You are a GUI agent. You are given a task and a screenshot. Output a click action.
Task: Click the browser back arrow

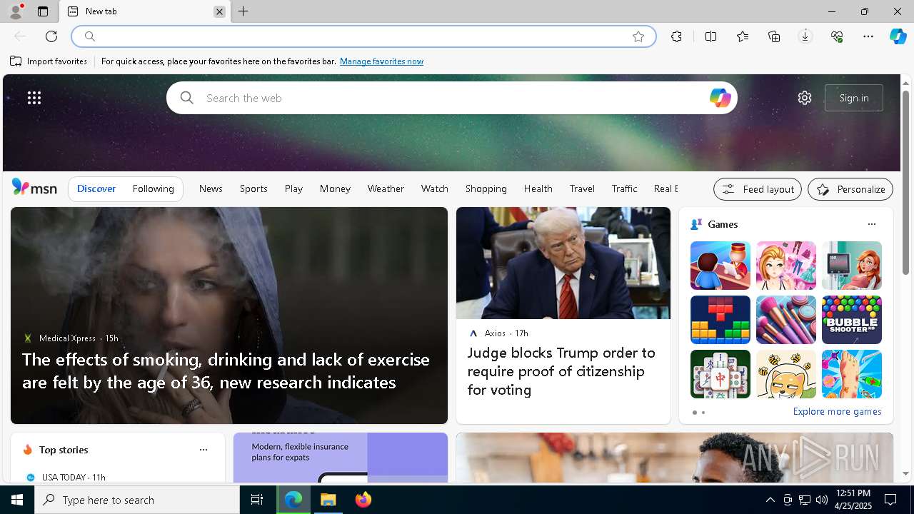click(20, 36)
